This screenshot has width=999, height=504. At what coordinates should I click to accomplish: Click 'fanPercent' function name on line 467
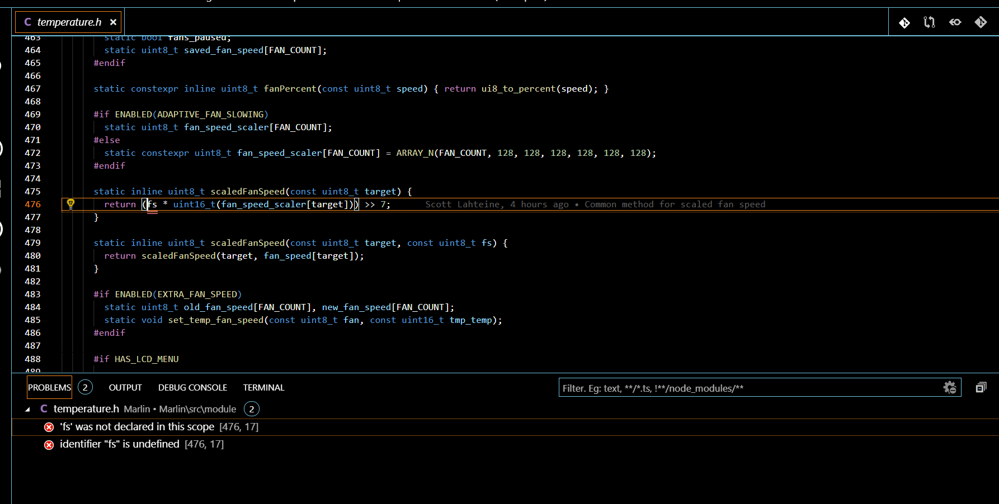coord(290,89)
